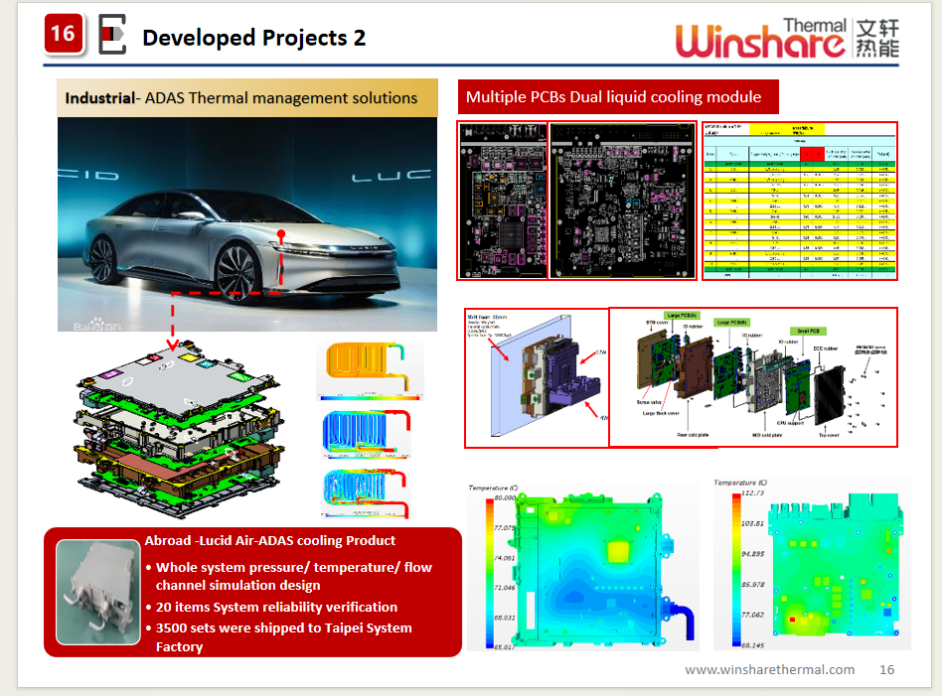The image size is (942, 696).
Task: Click the "Small PCB" green label
Action: (808, 331)
